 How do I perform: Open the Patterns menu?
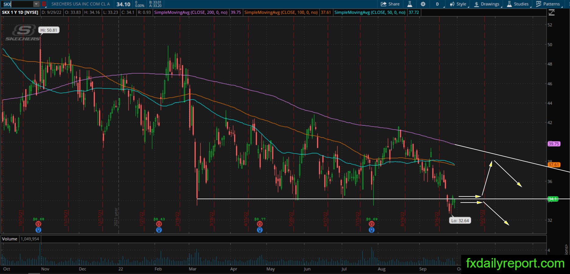point(548,4)
